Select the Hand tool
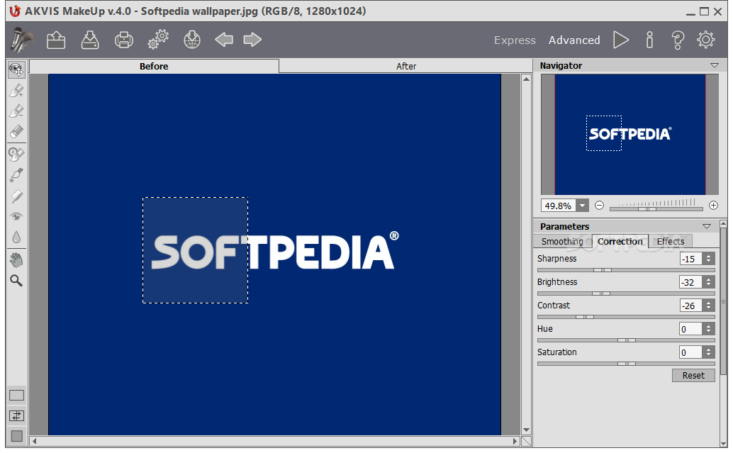 [x=16, y=260]
